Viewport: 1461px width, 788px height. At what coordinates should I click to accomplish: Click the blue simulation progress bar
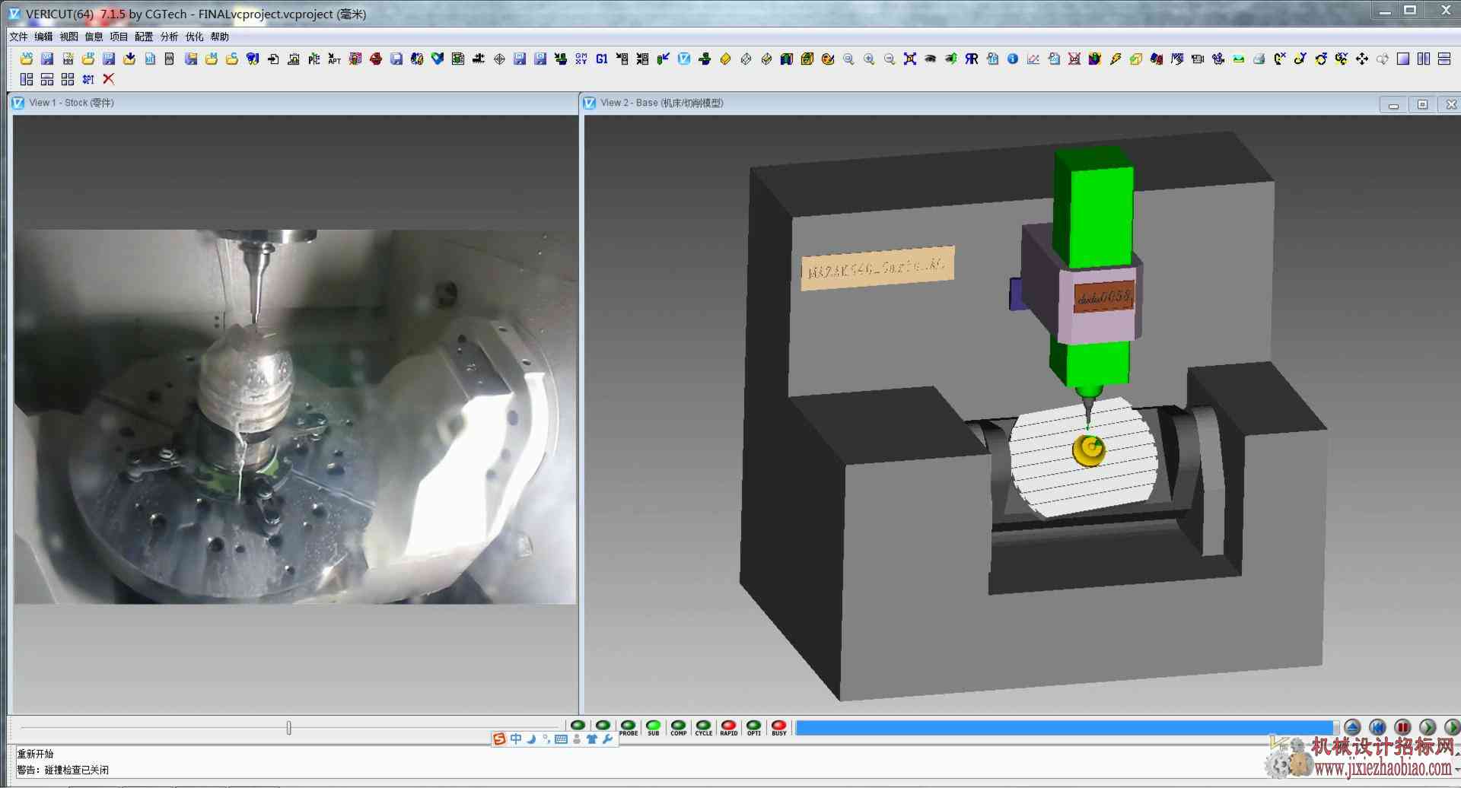coord(1065,728)
